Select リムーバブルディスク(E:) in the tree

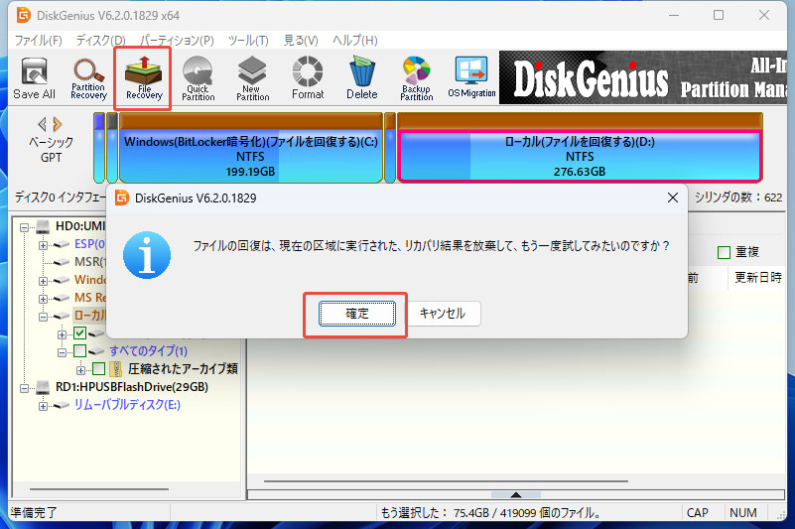pos(127,405)
